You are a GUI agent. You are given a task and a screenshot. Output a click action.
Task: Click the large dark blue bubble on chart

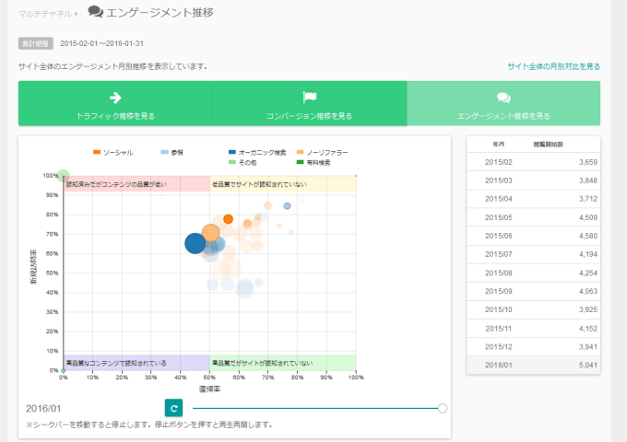[195, 243]
